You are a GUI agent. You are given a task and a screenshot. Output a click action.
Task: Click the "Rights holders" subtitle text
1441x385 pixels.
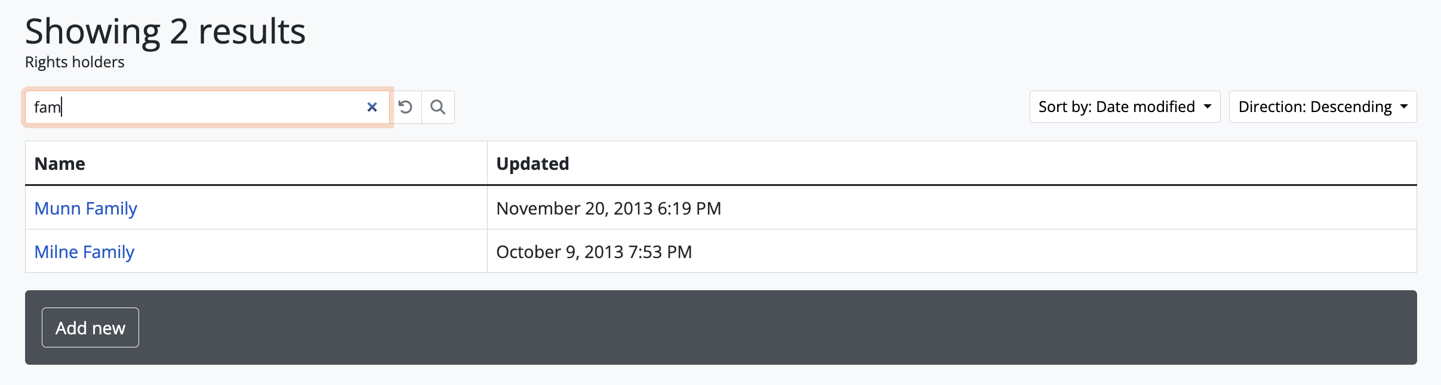click(75, 62)
